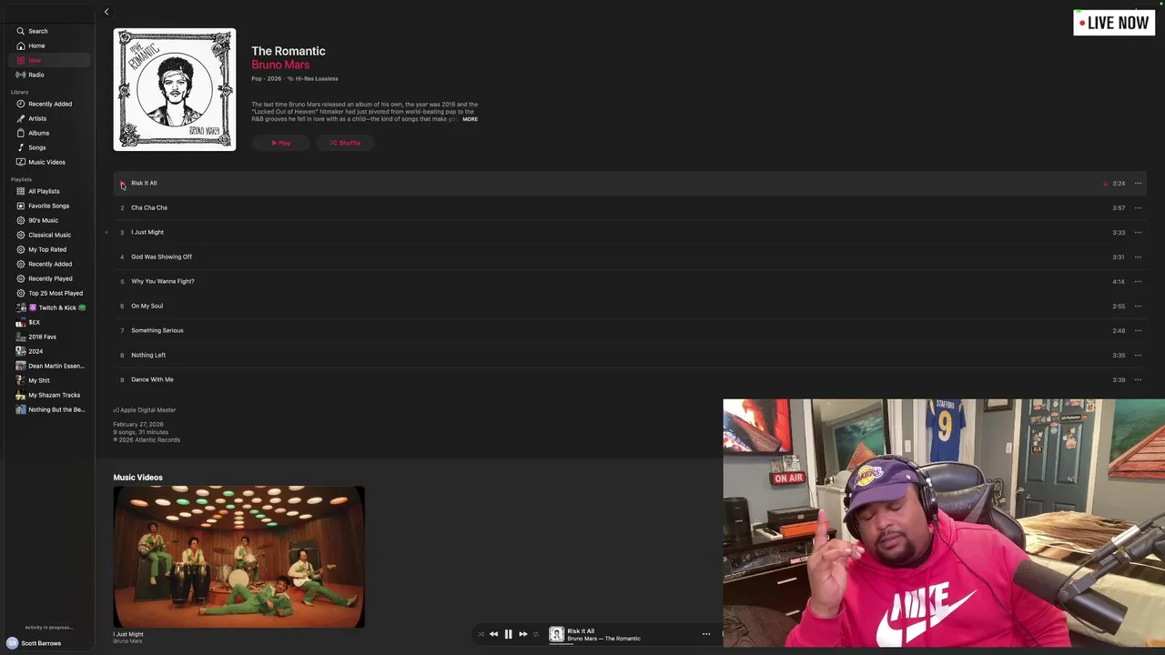Go back with the back arrow
The height and width of the screenshot is (655, 1165).
(106, 12)
